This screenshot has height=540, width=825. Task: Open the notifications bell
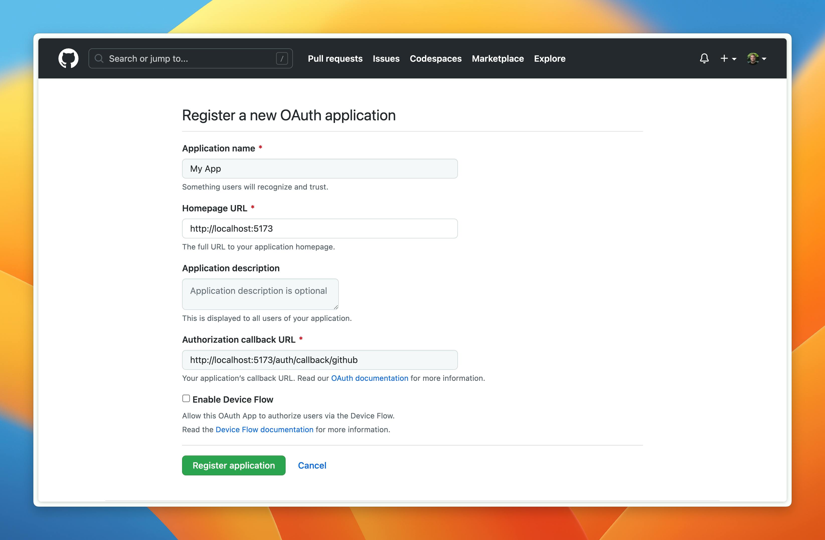point(704,58)
